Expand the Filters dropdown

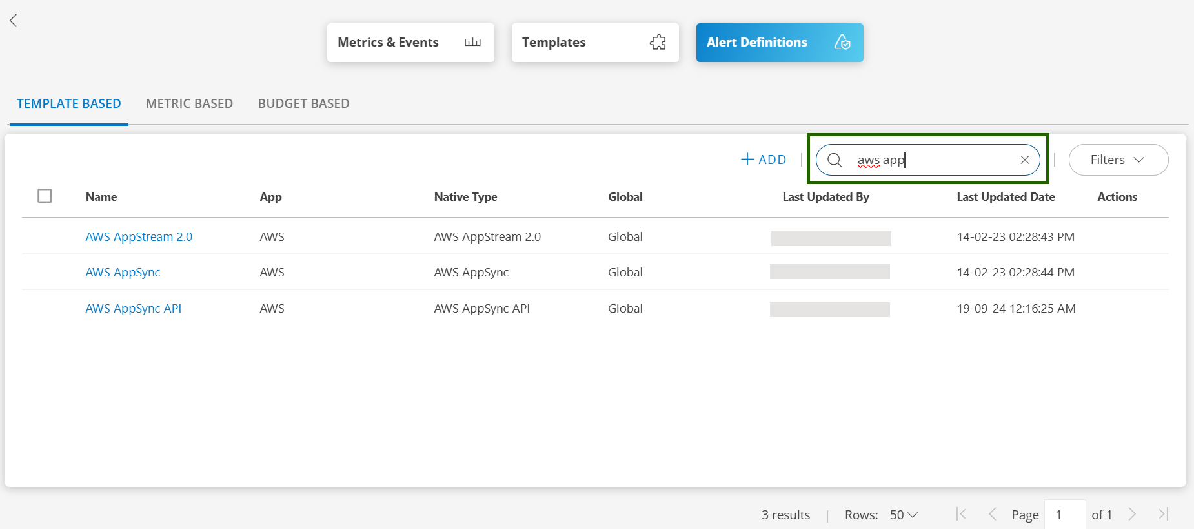tap(1118, 160)
